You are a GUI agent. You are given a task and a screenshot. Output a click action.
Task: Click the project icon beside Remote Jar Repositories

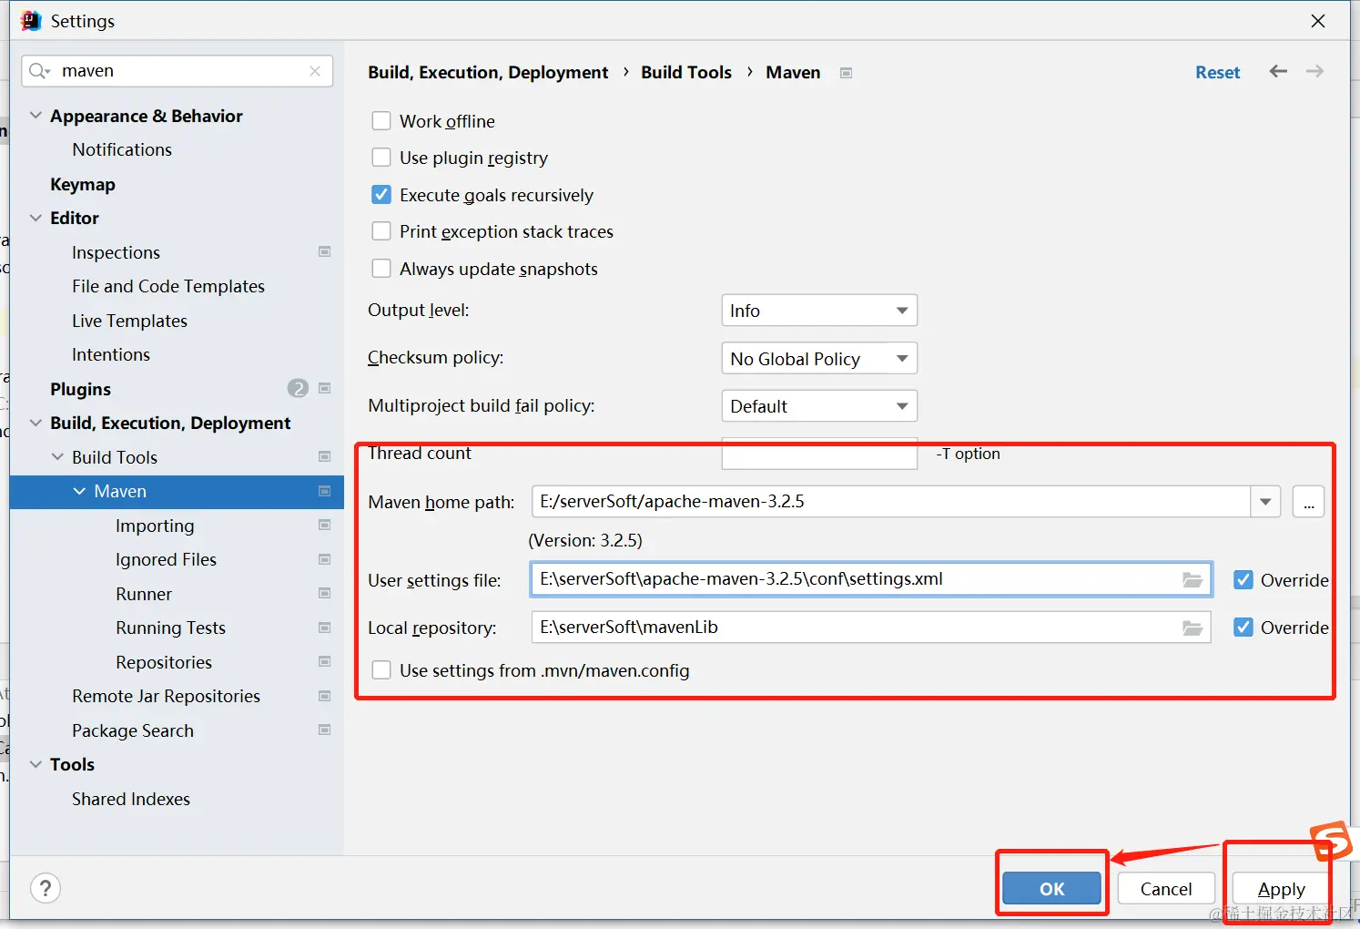[324, 696]
